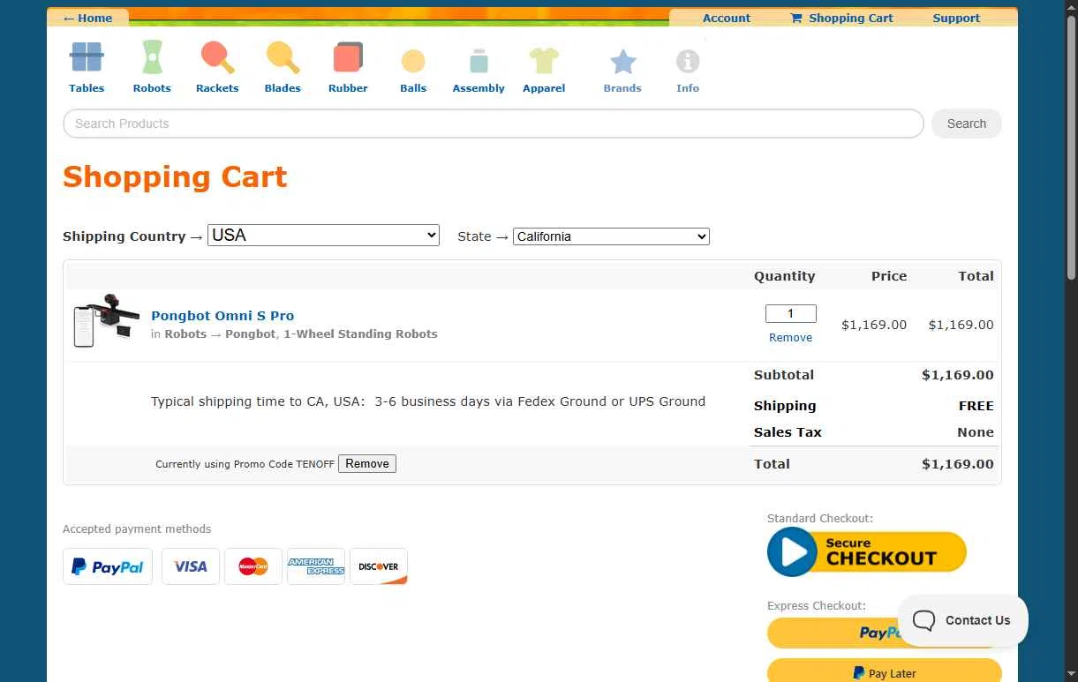
Task: Click the PayPal payment method logo
Action: pyautogui.click(x=108, y=566)
